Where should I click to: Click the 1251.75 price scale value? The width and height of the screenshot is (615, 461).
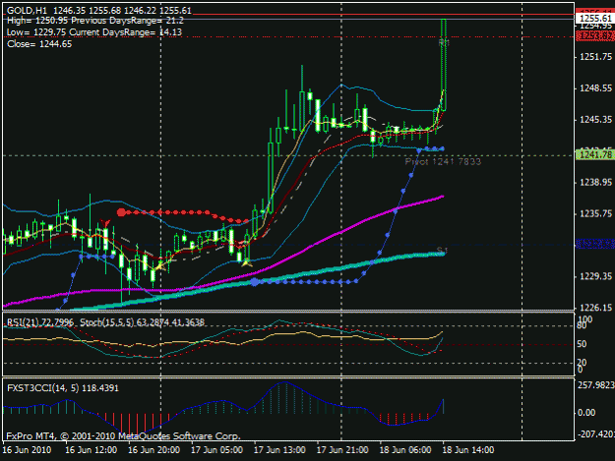595,57
